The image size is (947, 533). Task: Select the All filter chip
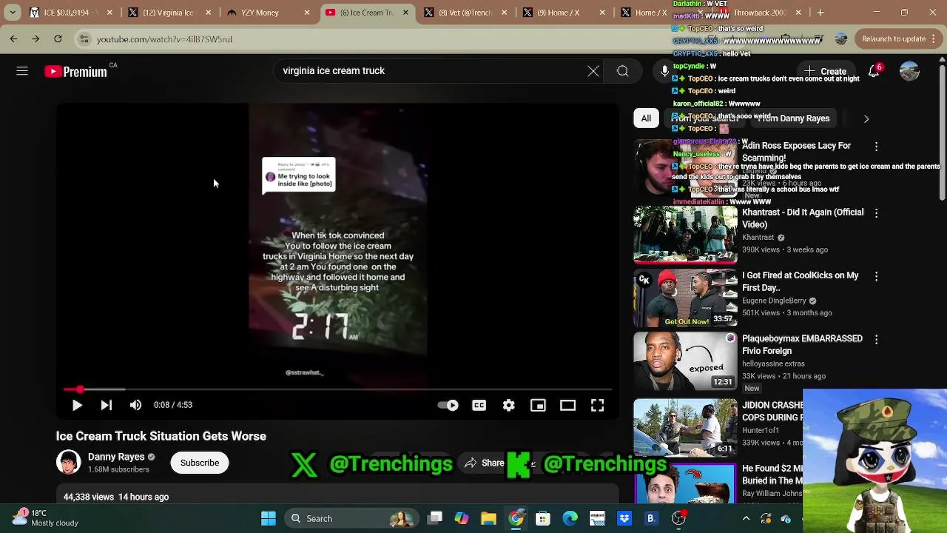coord(646,118)
